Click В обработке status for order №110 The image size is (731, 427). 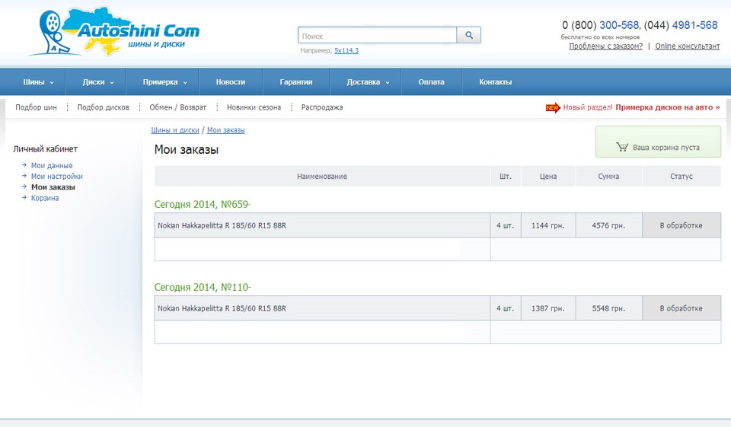(x=681, y=308)
